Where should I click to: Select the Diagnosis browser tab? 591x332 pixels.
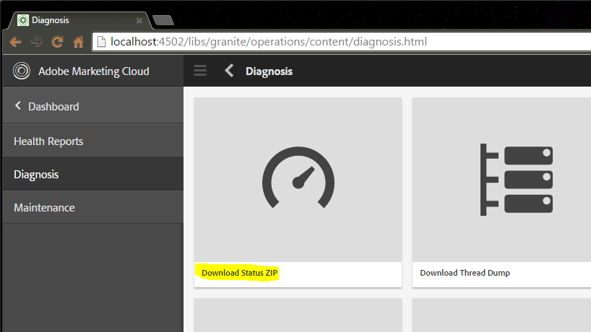click(x=80, y=20)
